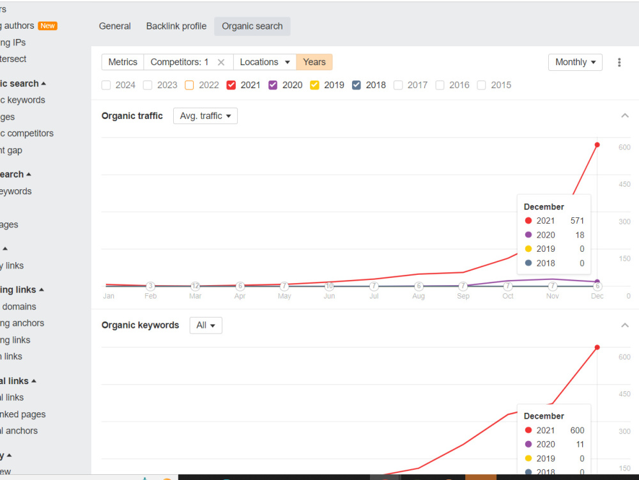Image resolution: width=639 pixels, height=480 pixels.
Task: Toggle the Years comparison button
Action: coord(314,62)
